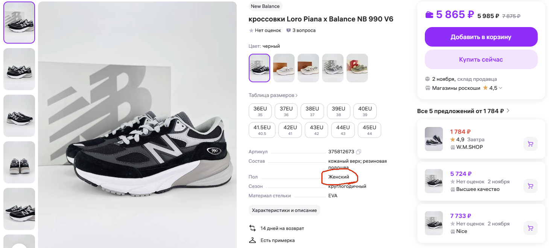549x248 pixels.
Task: Select size 41.5EU
Action: tap(262, 130)
